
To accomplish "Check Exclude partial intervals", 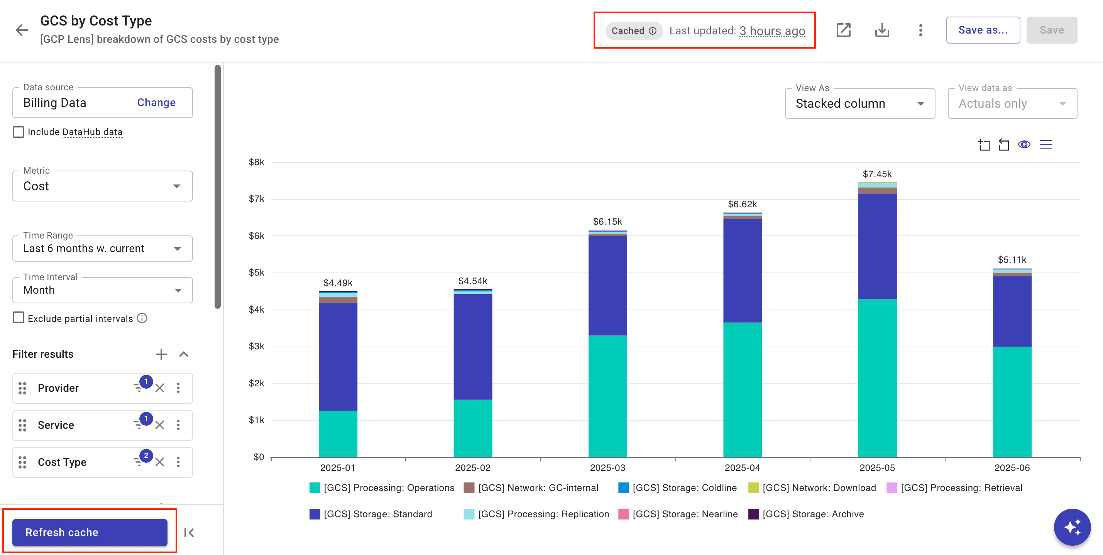I will [19, 318].
